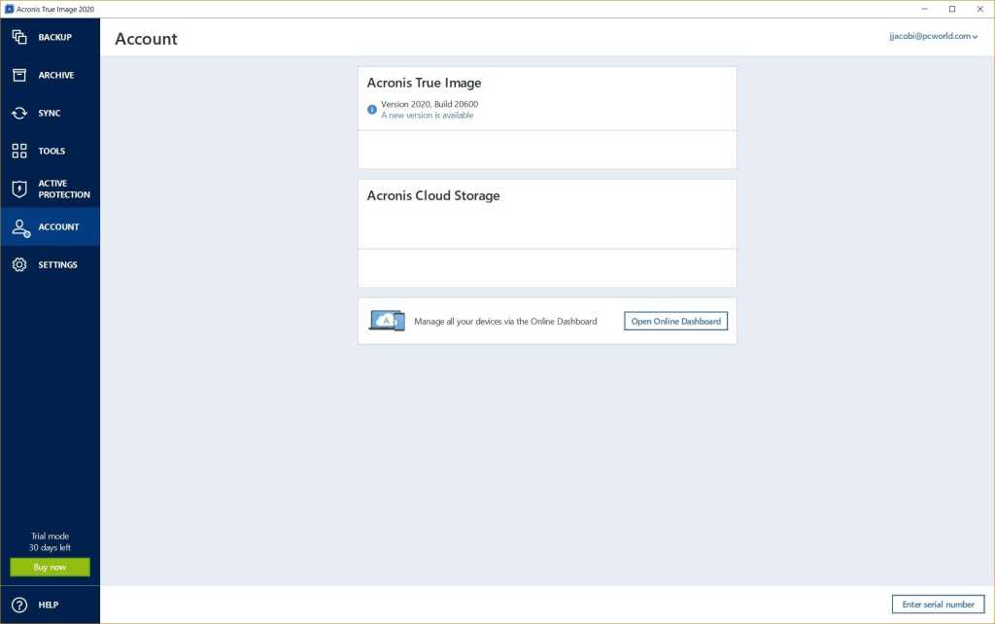Click the 'Acronis True Image' heading

click(424, 84)
